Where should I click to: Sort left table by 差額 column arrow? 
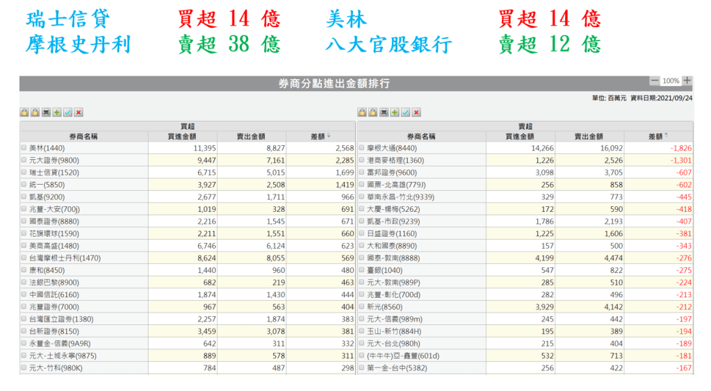tap(329, 136)
